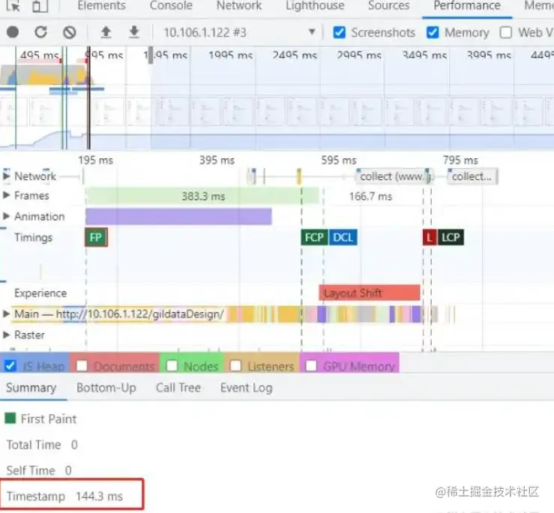Clear the recording with the clear icon

click(x=70, y=32)
